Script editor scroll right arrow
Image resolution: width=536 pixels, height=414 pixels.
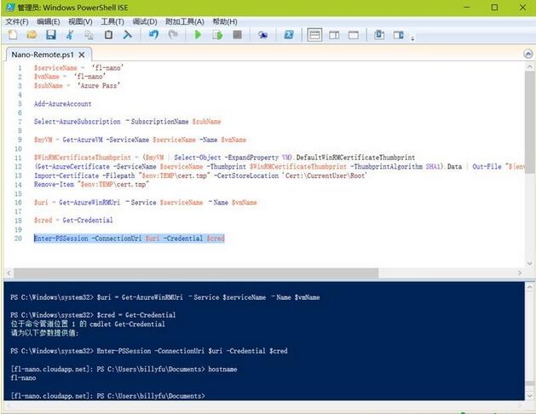coord(520,273)
